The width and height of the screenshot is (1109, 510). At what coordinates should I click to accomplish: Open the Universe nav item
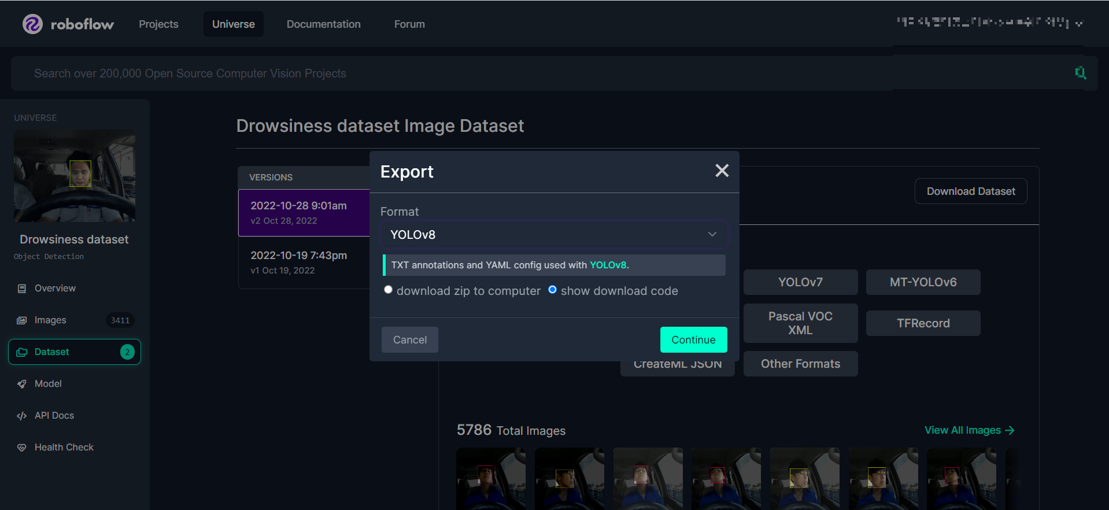[x=234, y=24]
